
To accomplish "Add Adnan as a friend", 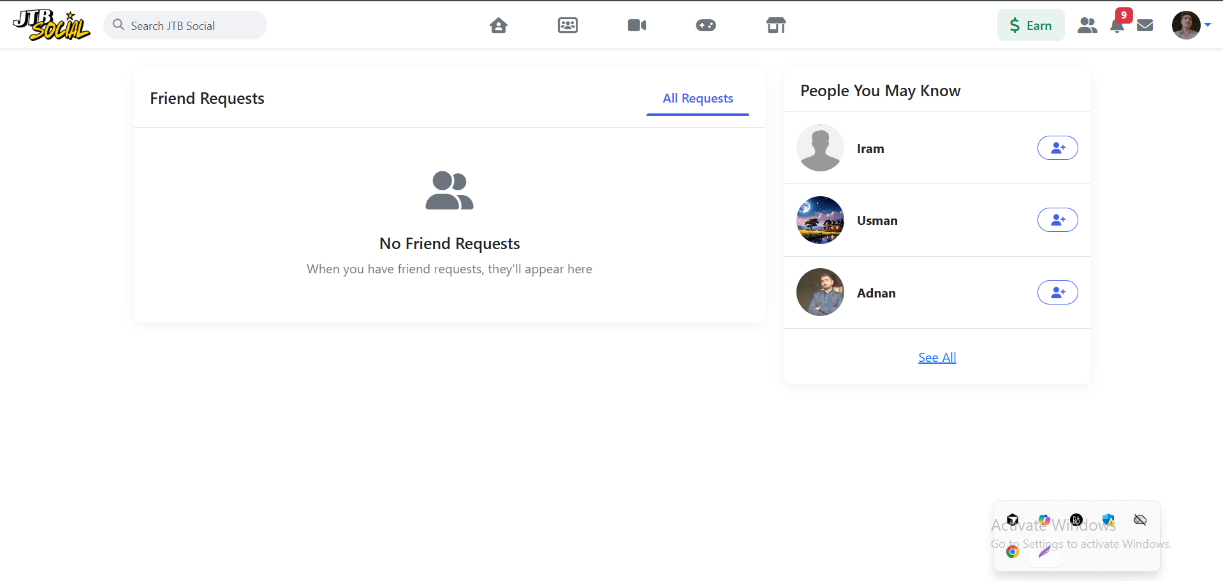I will coord(1057,292).
